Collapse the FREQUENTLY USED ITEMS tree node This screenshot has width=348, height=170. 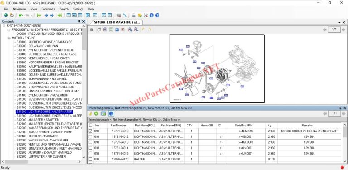pyautogui.click(x=9, y=30)
